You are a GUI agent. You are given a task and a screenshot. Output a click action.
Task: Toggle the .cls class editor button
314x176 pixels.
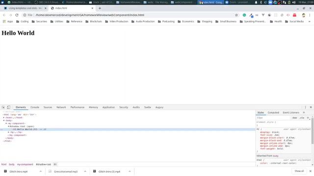(302, 118)
